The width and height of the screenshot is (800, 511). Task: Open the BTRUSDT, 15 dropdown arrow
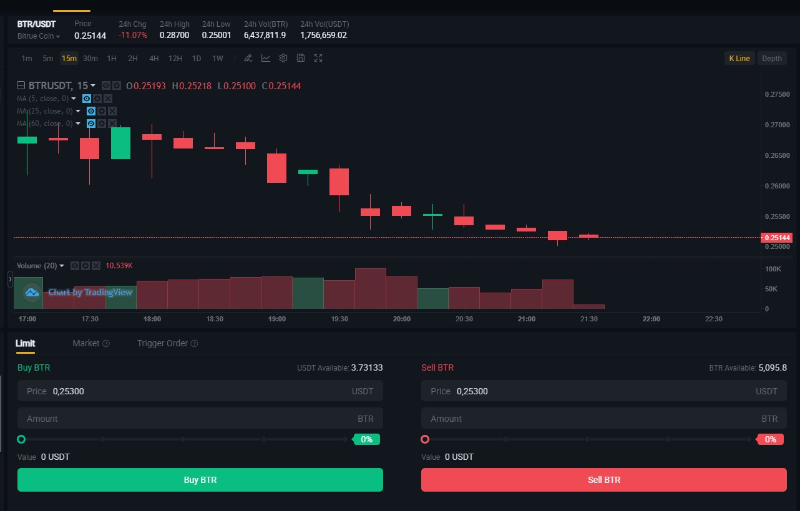[x=93, y=85]
